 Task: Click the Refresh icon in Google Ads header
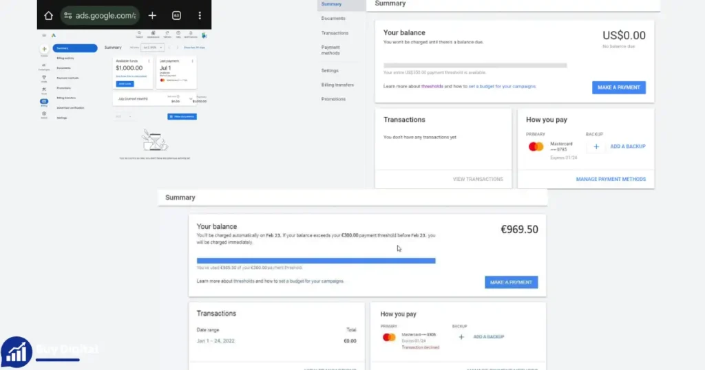[x=167, y=34]
